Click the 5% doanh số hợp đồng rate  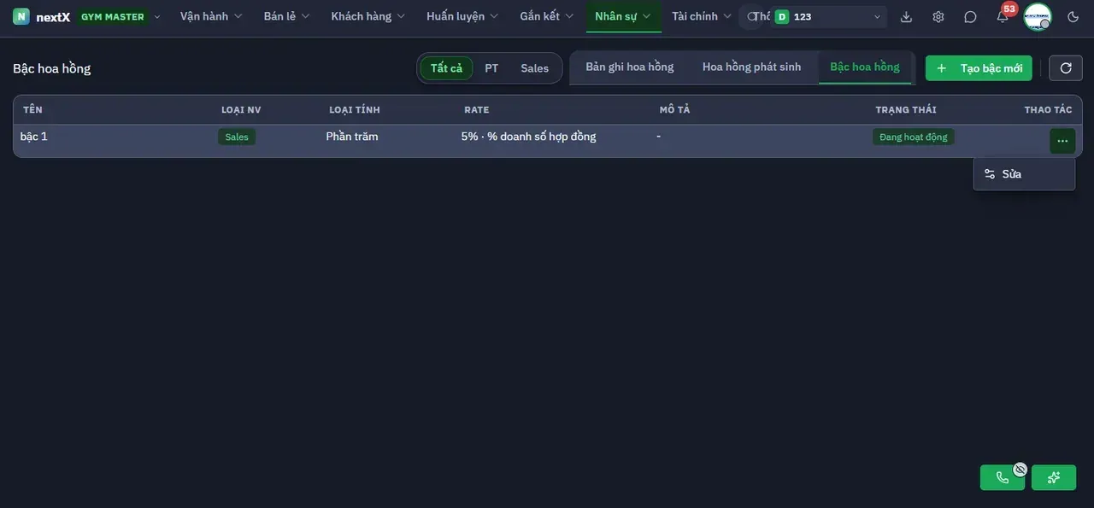point(529,137)
